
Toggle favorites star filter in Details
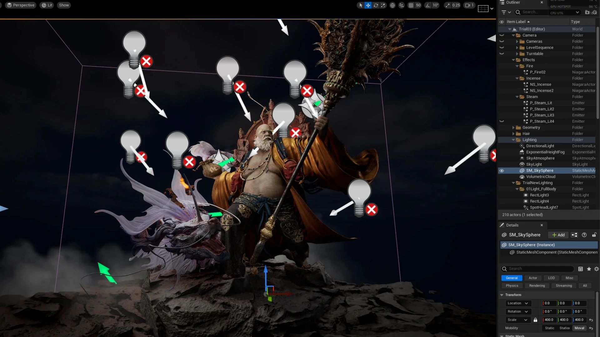click(589, 269)
